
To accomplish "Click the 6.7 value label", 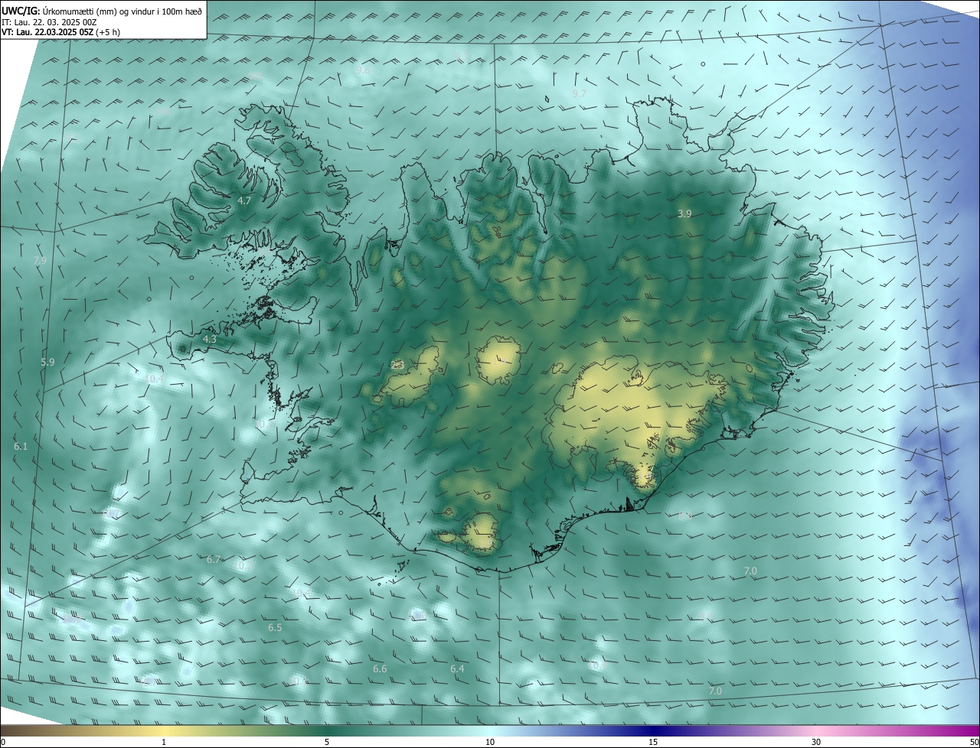I will click(214, 560).
